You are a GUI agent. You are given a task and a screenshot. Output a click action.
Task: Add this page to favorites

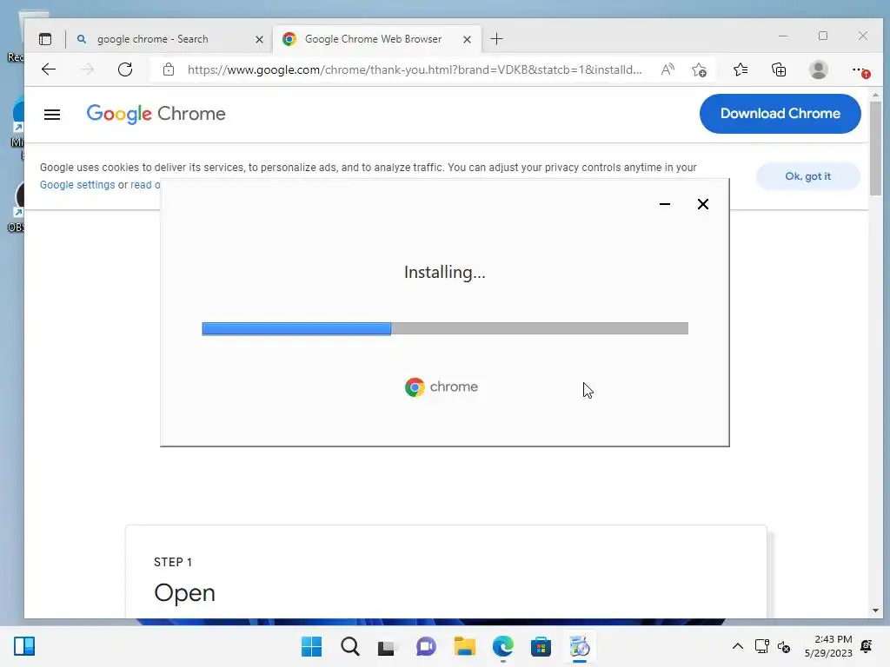click(x=700, y=69)
